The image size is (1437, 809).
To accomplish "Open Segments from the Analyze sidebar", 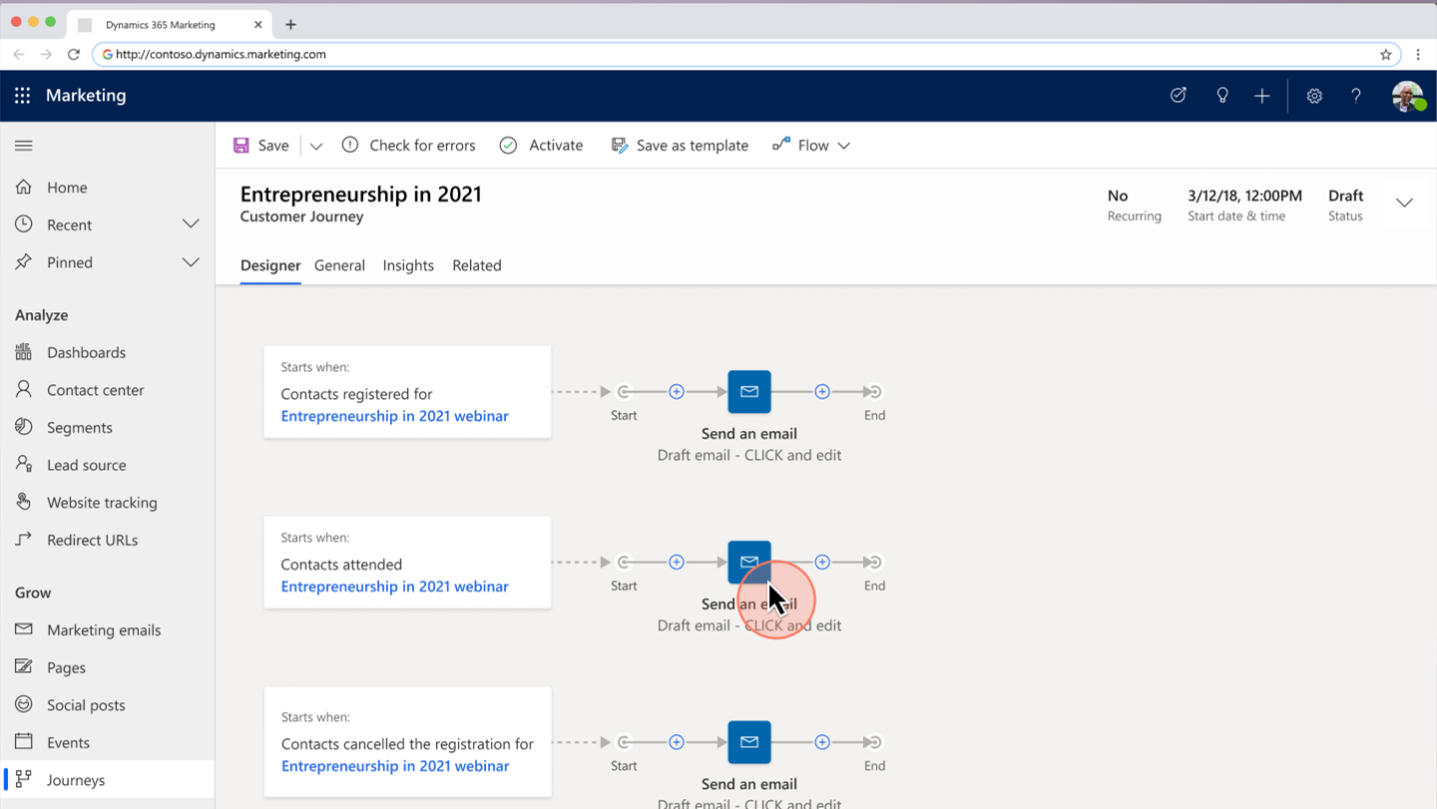I will (80, 427).
